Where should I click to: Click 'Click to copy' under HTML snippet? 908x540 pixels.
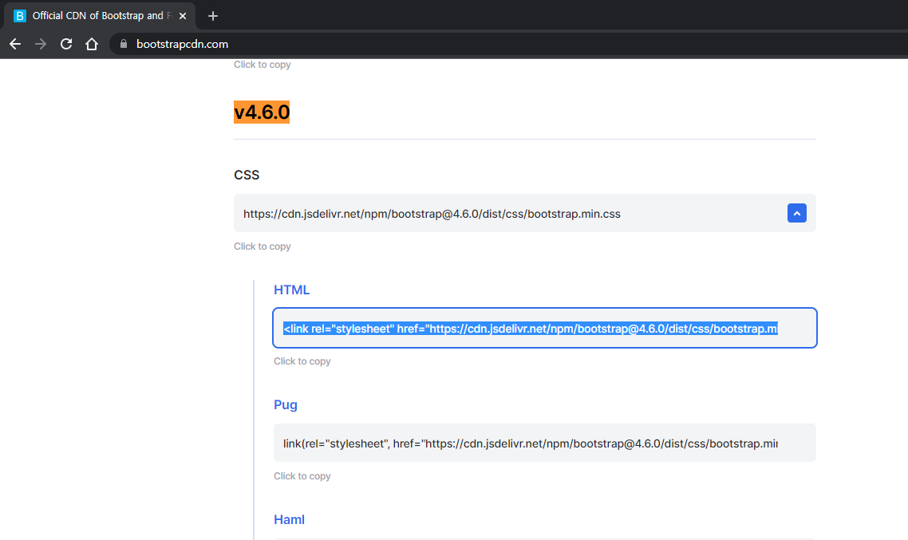[302, 361]
